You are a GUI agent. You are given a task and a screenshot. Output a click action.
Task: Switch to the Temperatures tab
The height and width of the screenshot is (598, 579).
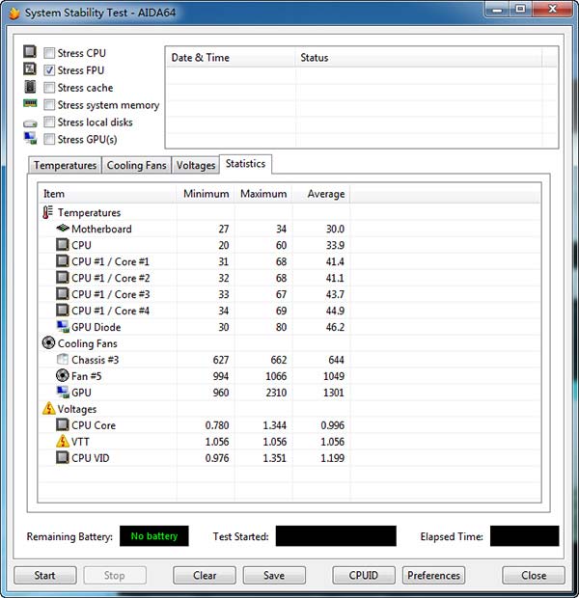pos(65,166)
